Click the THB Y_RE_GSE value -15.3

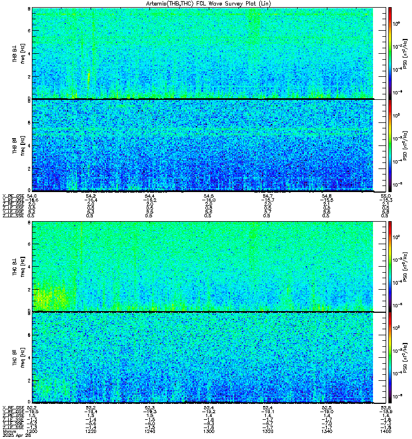[x=386, y=200]
